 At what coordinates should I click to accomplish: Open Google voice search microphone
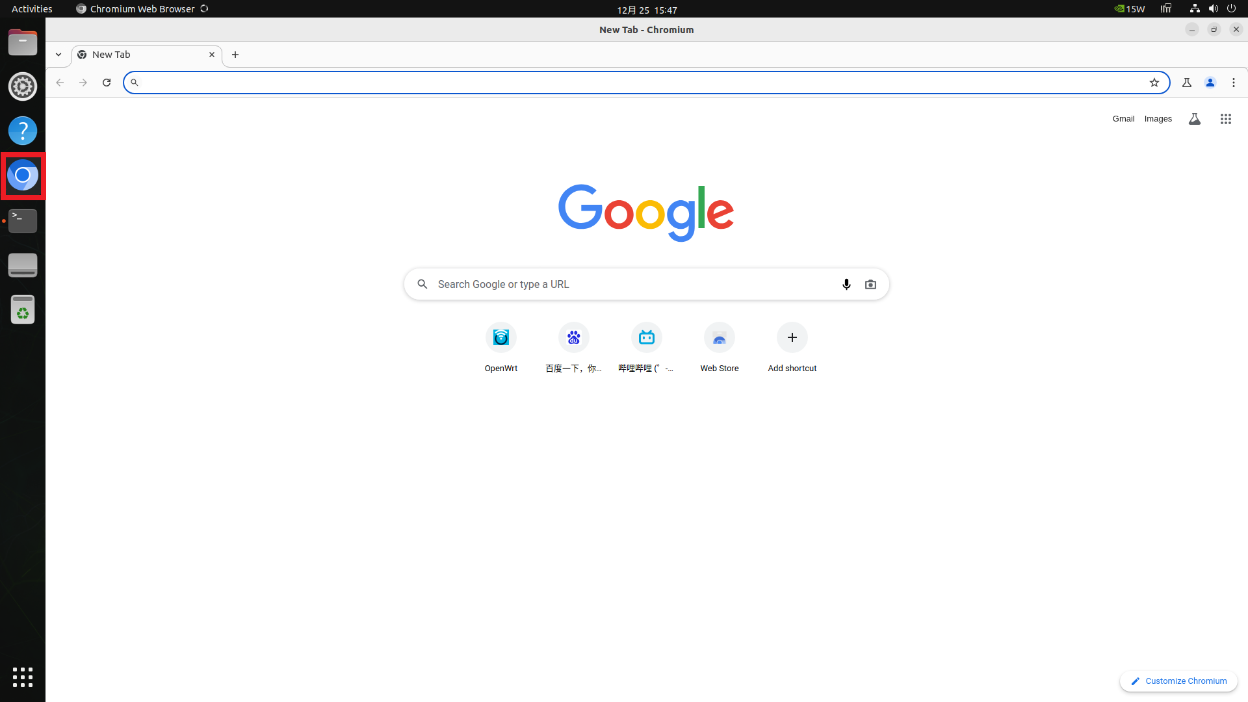846,284
